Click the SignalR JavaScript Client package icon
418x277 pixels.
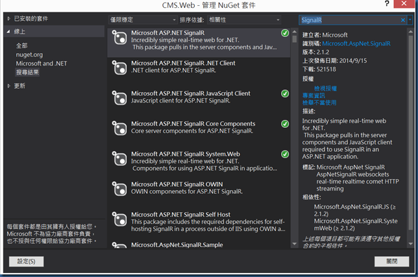119,98
